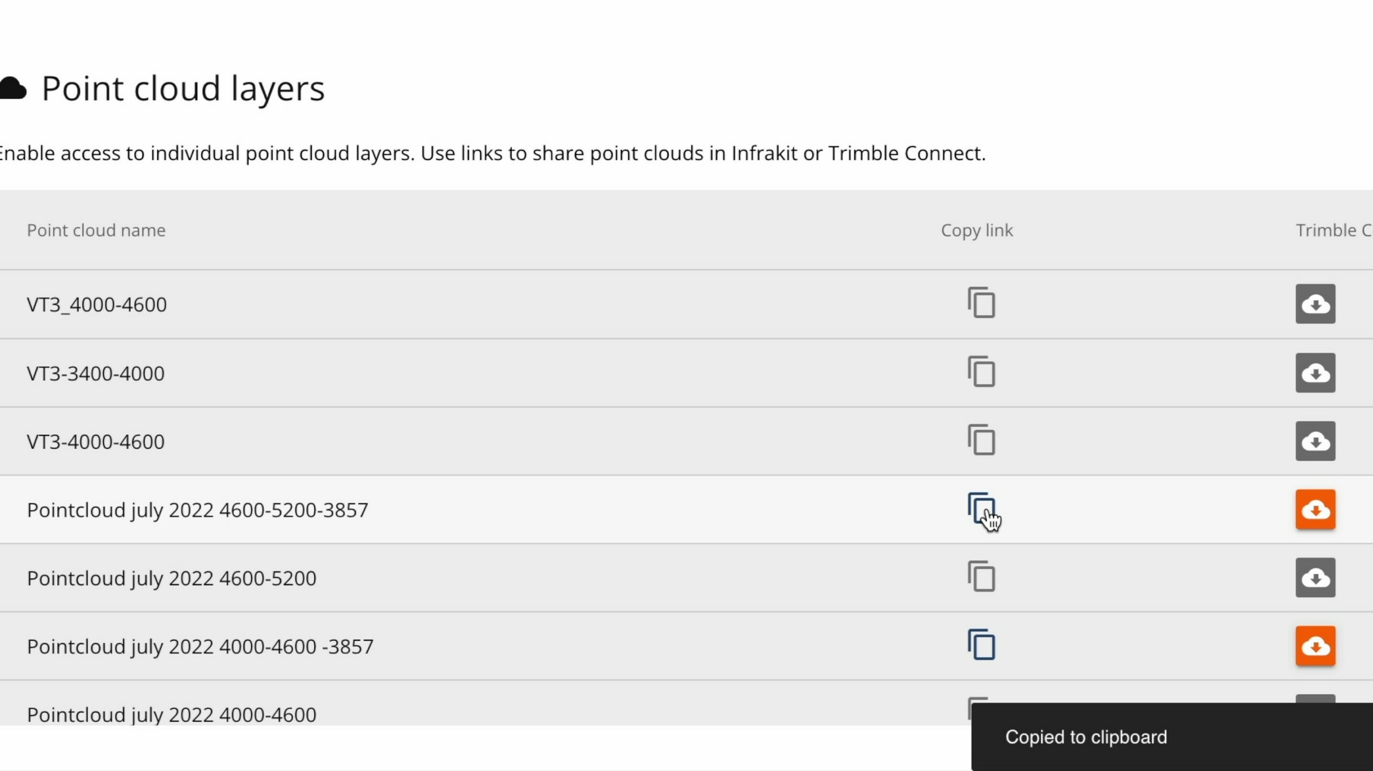Copy link for VT3_4000-4600
The height and width of the screenshot is (771, 1373).
[981, 303]
